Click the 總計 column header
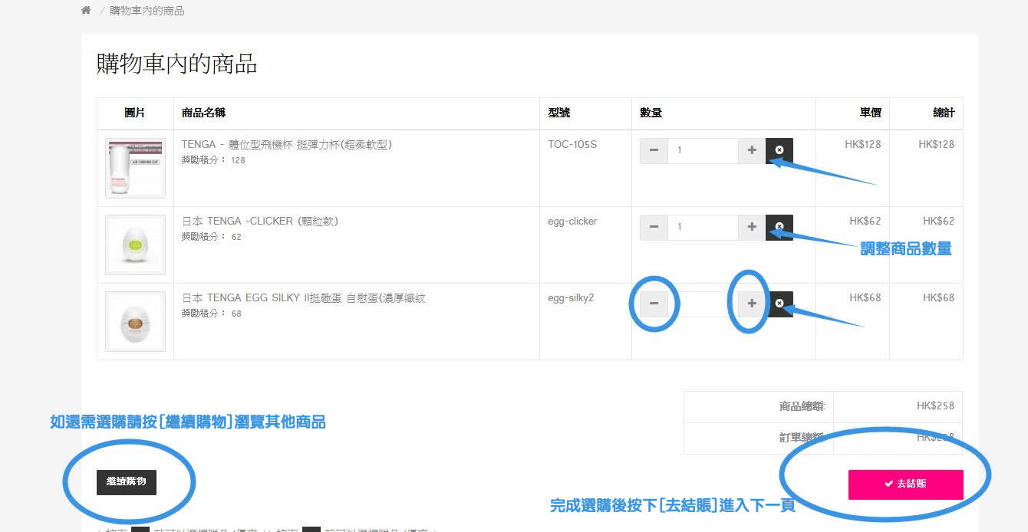This screenshot has width=1028, height=532. click(944, 113)
